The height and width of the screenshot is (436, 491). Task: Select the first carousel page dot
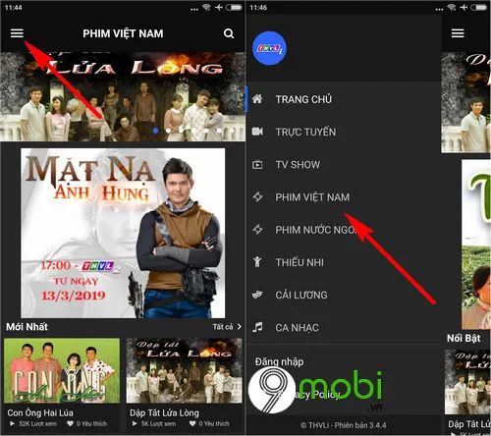(156, 131)
